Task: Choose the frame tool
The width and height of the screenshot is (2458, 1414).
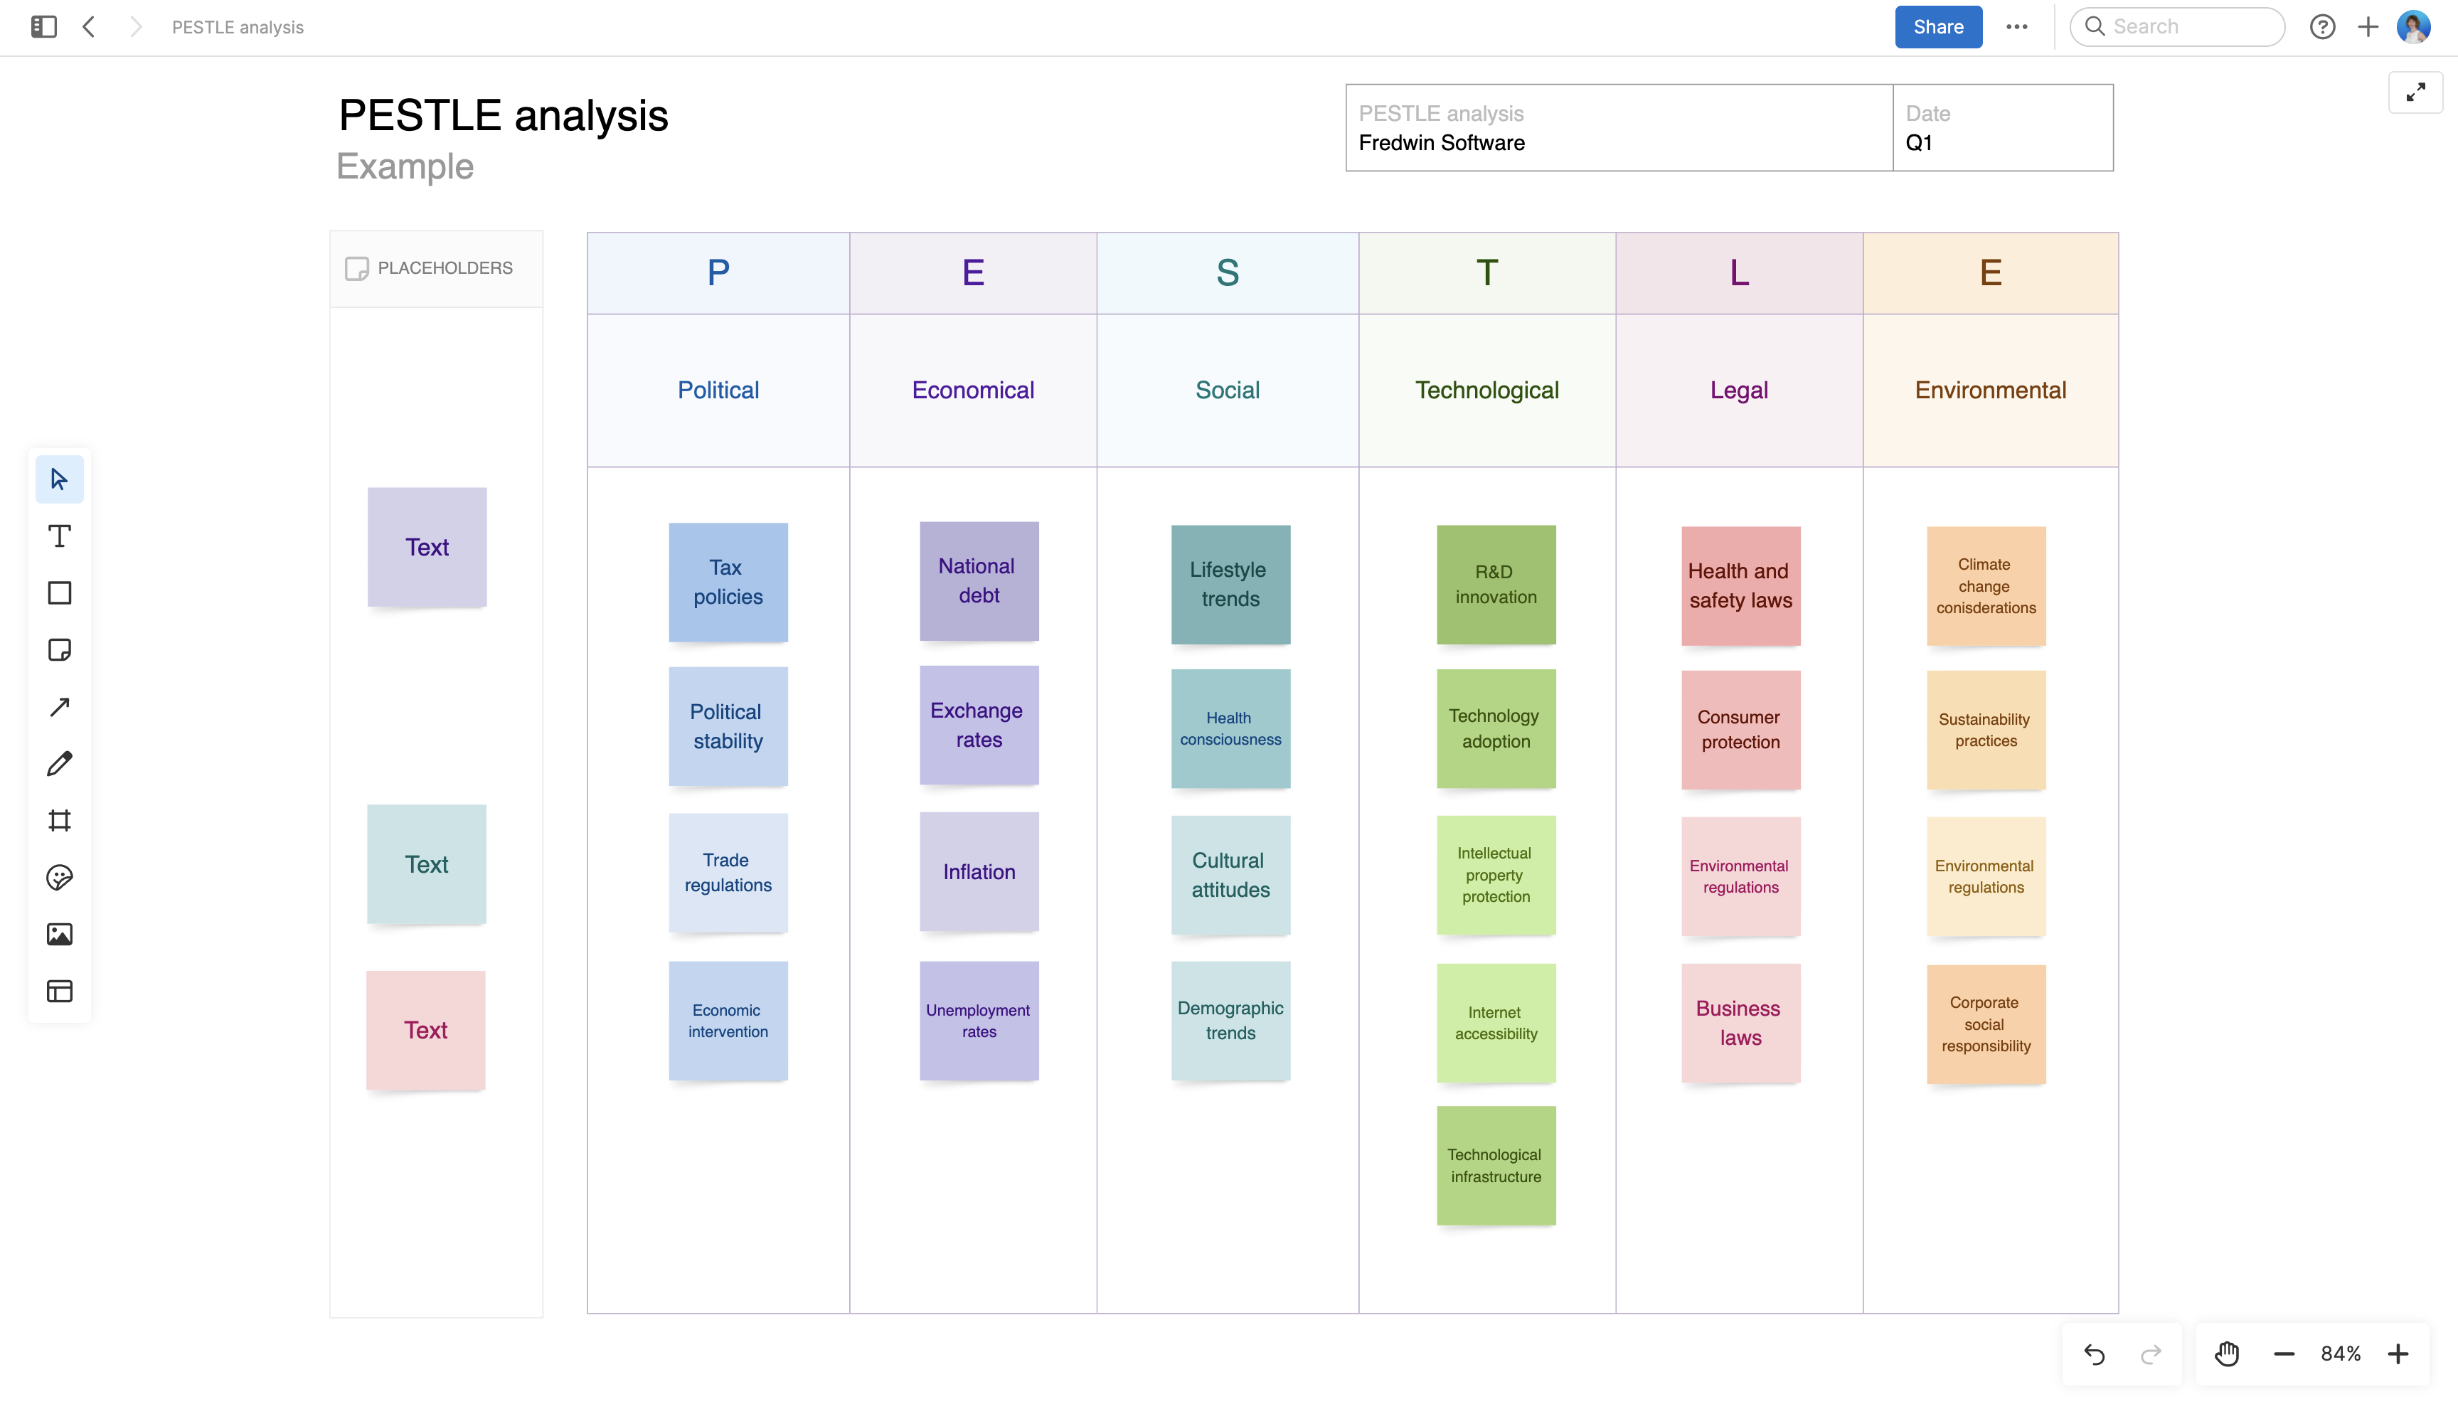Action: (x=59, y=821)
